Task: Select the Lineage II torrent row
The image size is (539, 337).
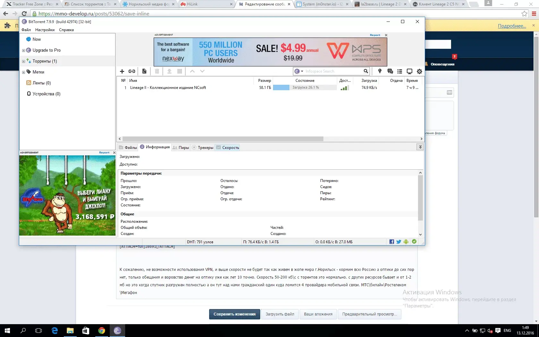Action: coord(269,88)
